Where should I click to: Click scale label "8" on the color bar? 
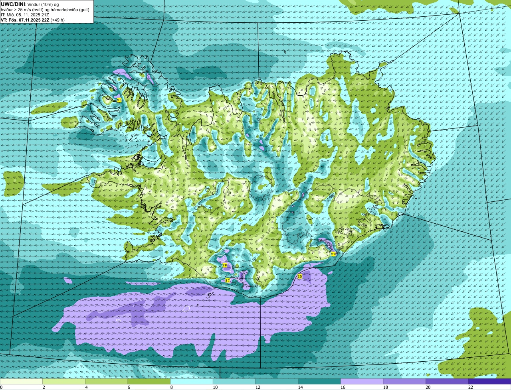tap(171, 387)
